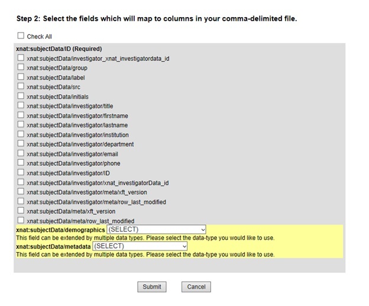
Task: Check the investigator/department field
Action: coord(21,144)
